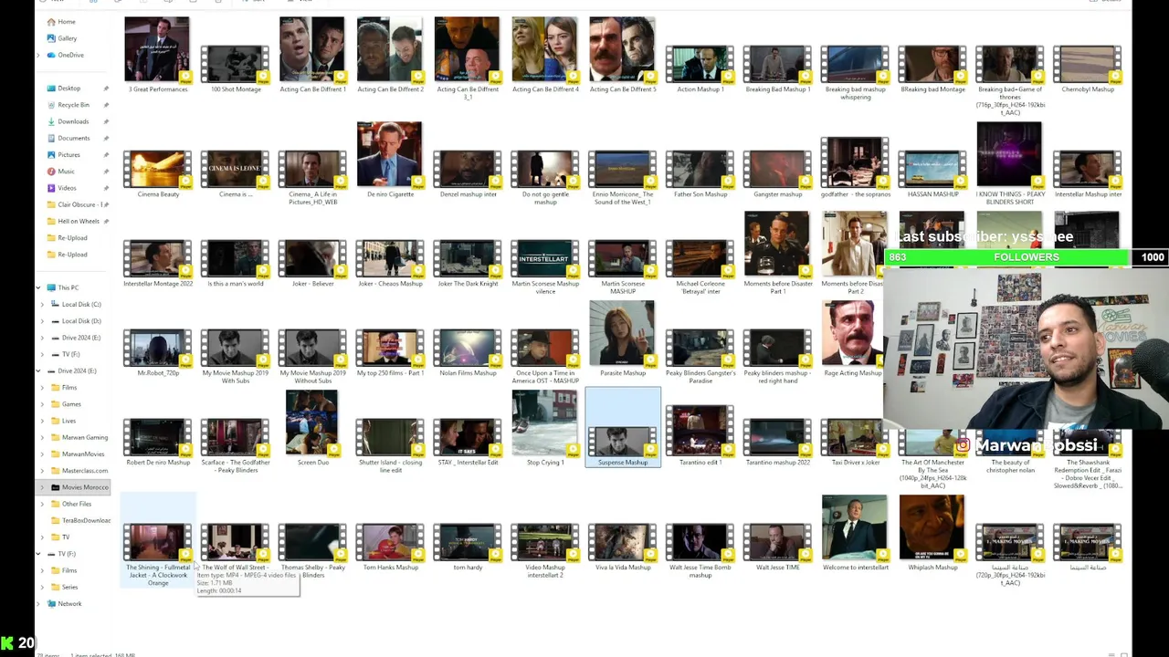
Task: Open the Documents quick access folder
Action: coord(73,138)
